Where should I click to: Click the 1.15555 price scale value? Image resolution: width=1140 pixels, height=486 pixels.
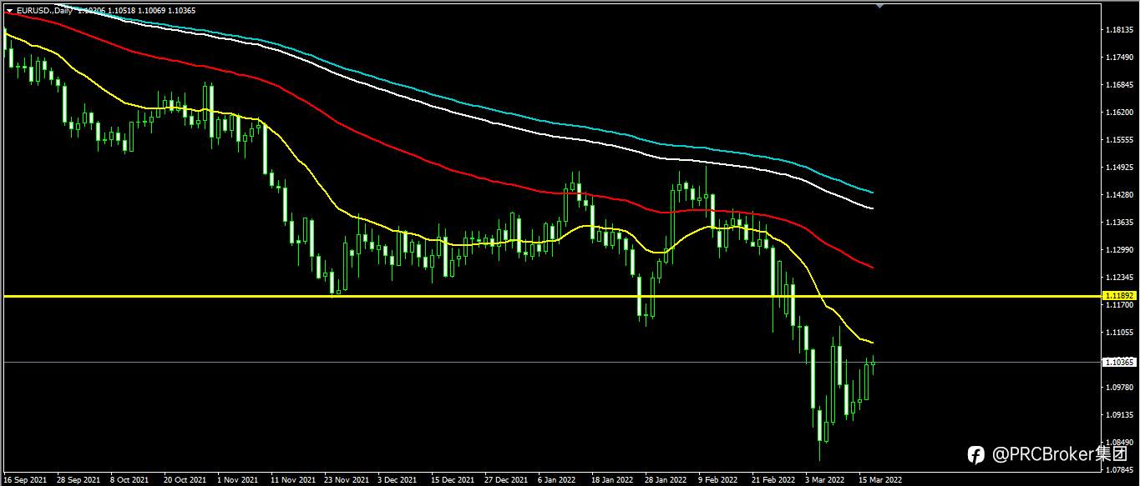tap(1118, 140)
